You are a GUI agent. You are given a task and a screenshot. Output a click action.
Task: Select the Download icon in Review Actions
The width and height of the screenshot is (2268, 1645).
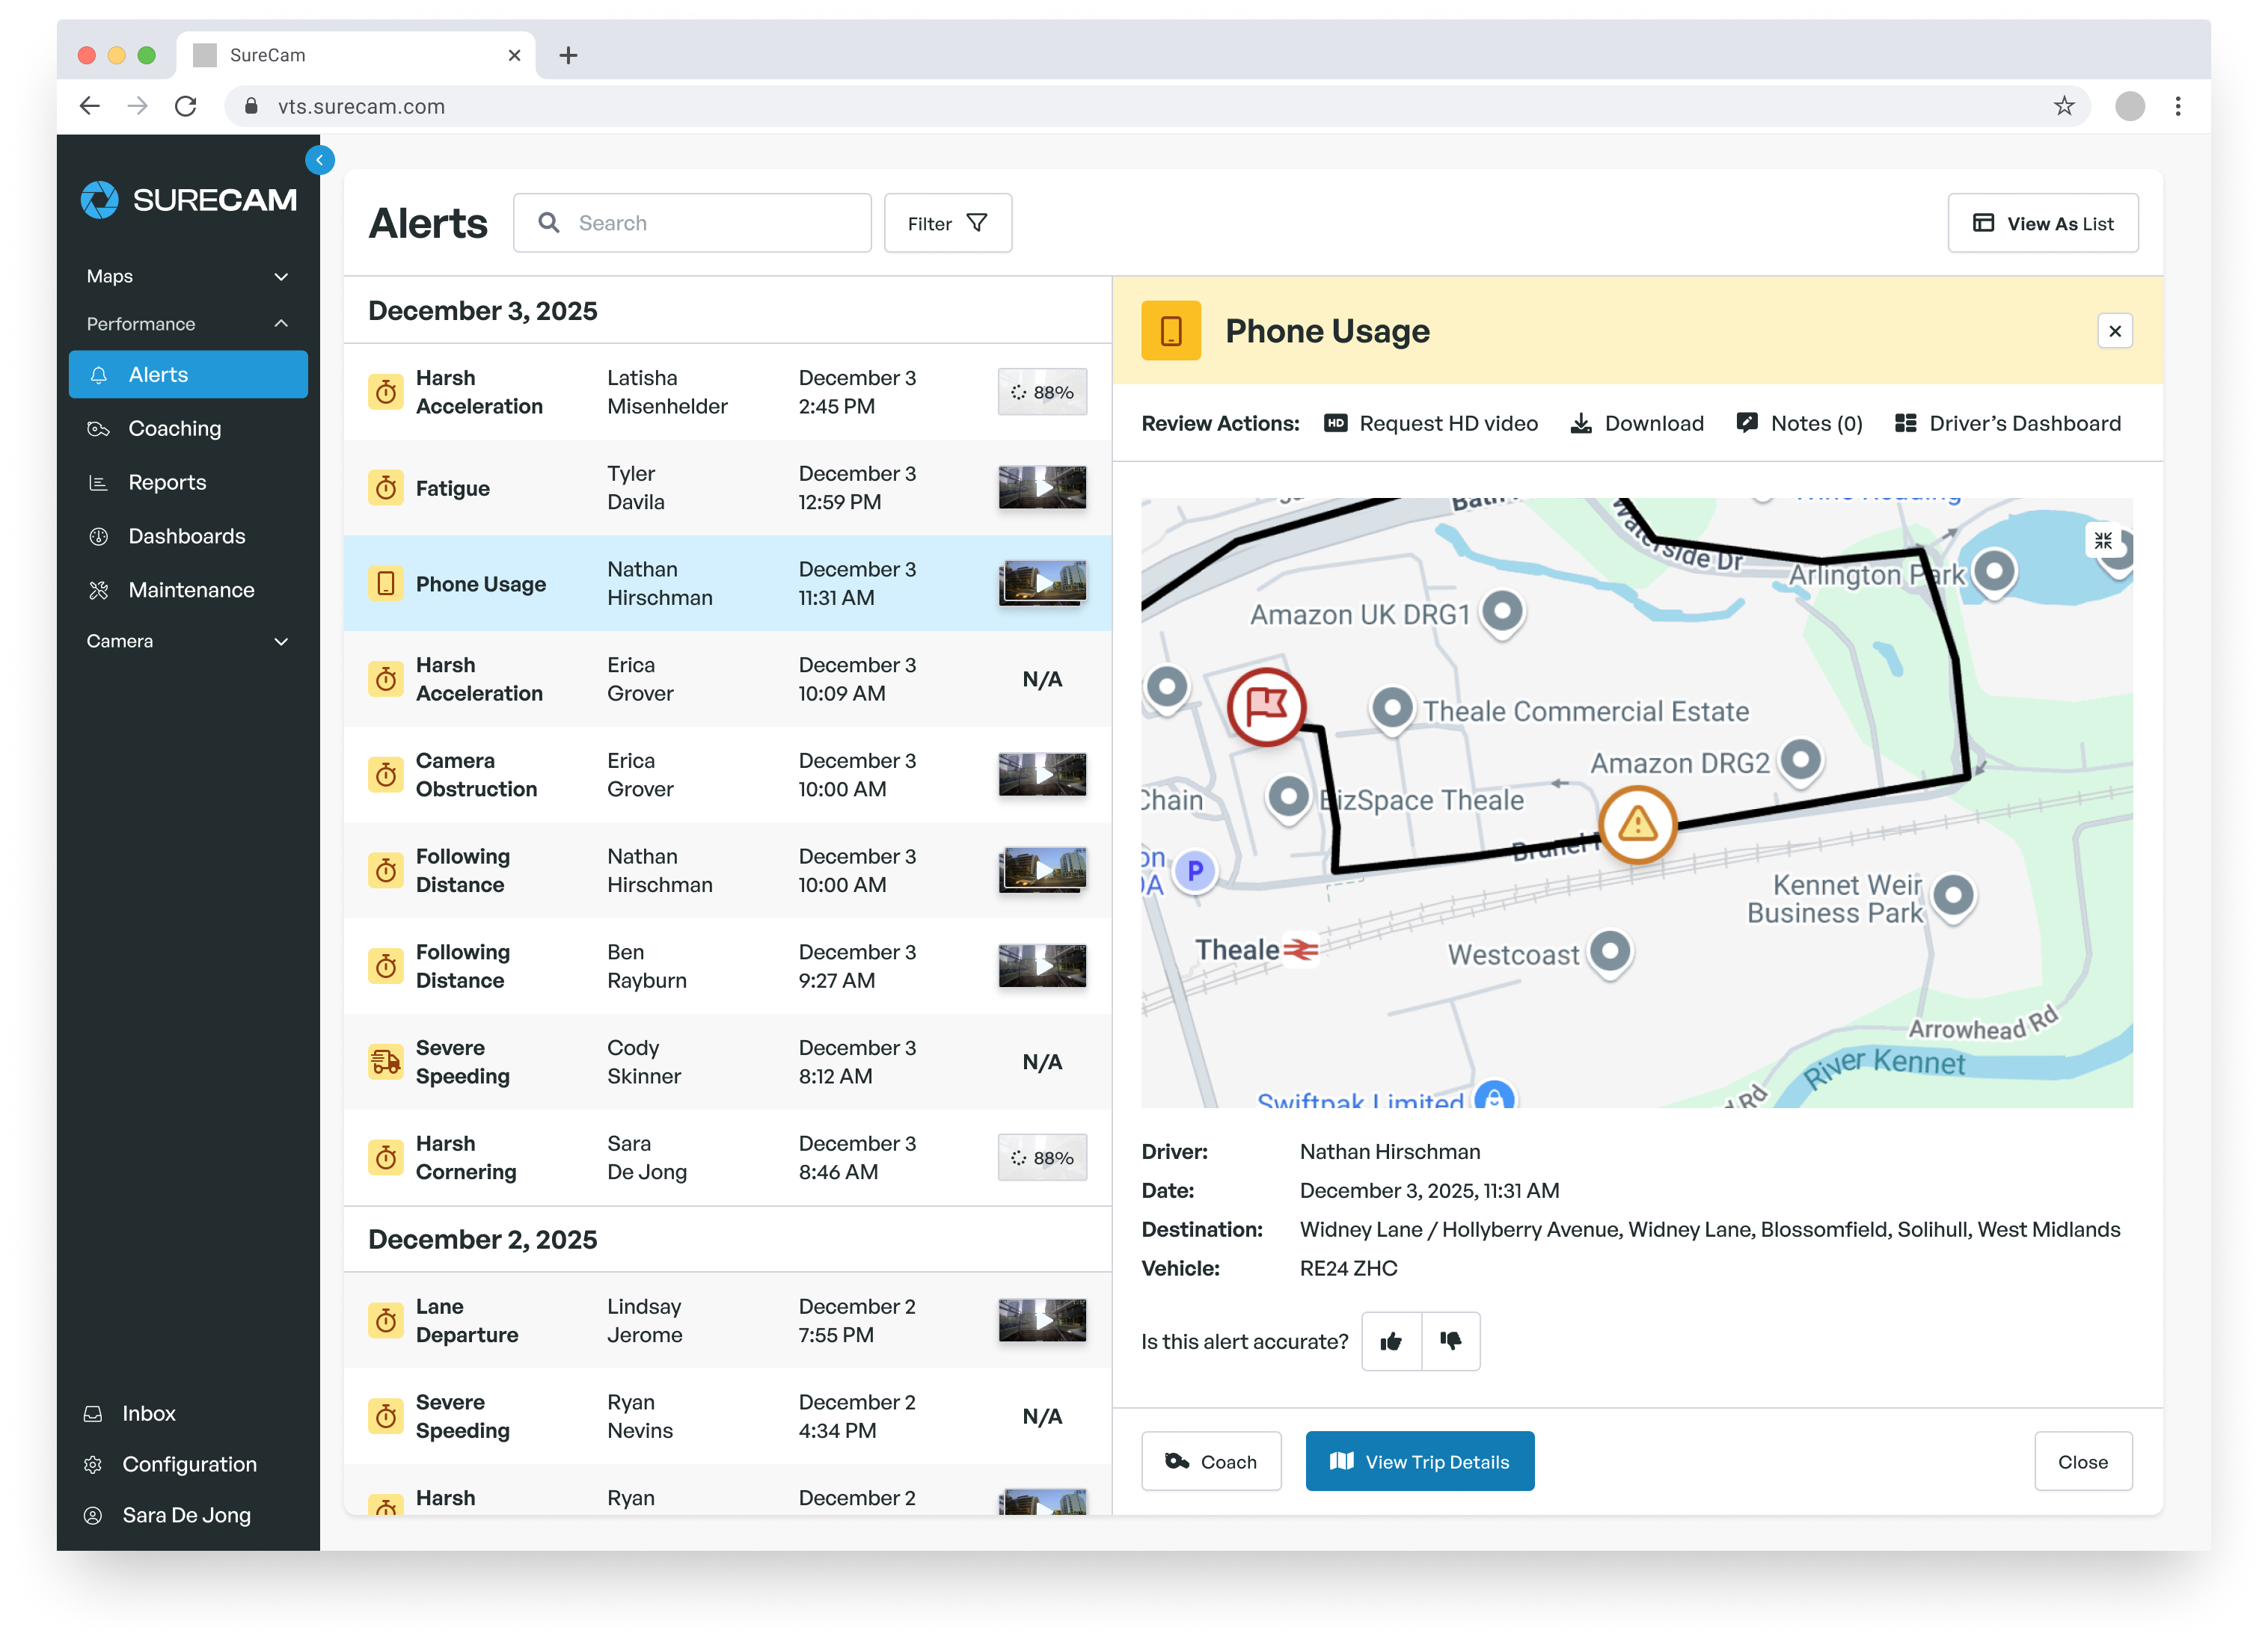pyautogui.click(x=1581, y=422)
